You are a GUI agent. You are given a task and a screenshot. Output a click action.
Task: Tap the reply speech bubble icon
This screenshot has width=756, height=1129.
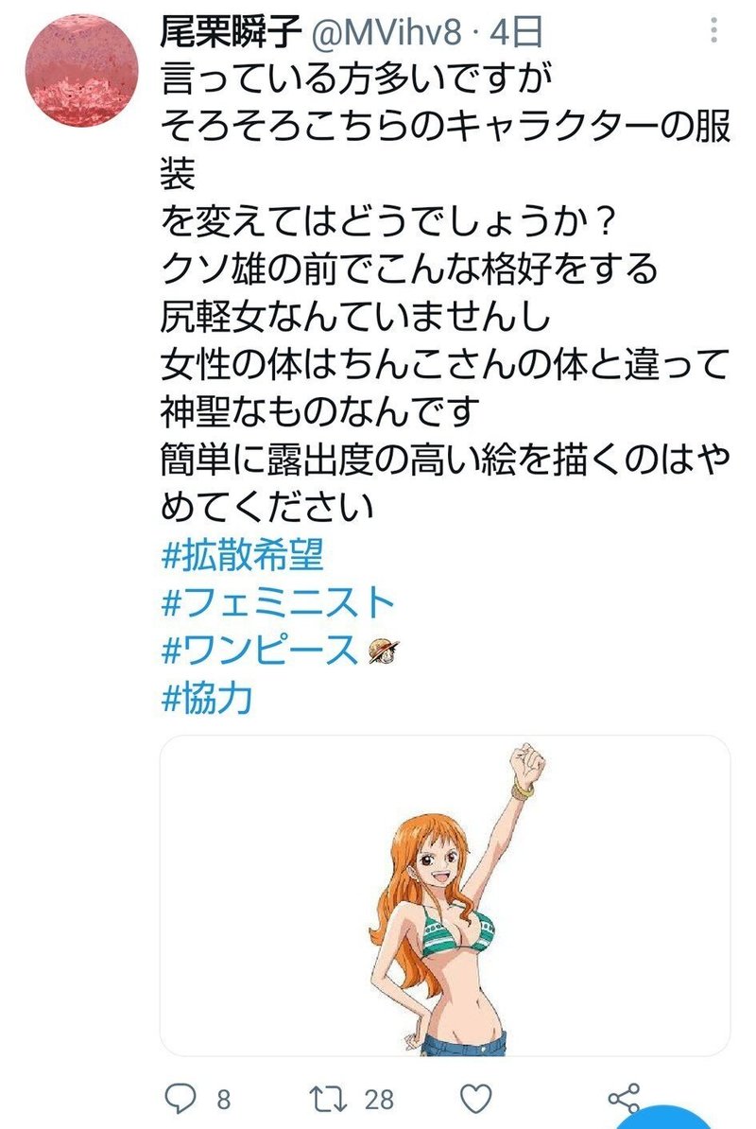[180, 1099]
